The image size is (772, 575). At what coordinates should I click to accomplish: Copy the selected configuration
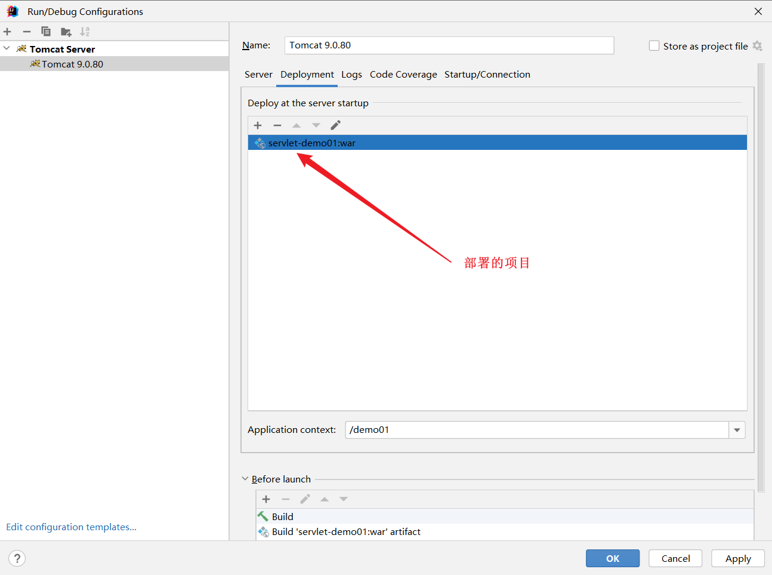[46, 32]
